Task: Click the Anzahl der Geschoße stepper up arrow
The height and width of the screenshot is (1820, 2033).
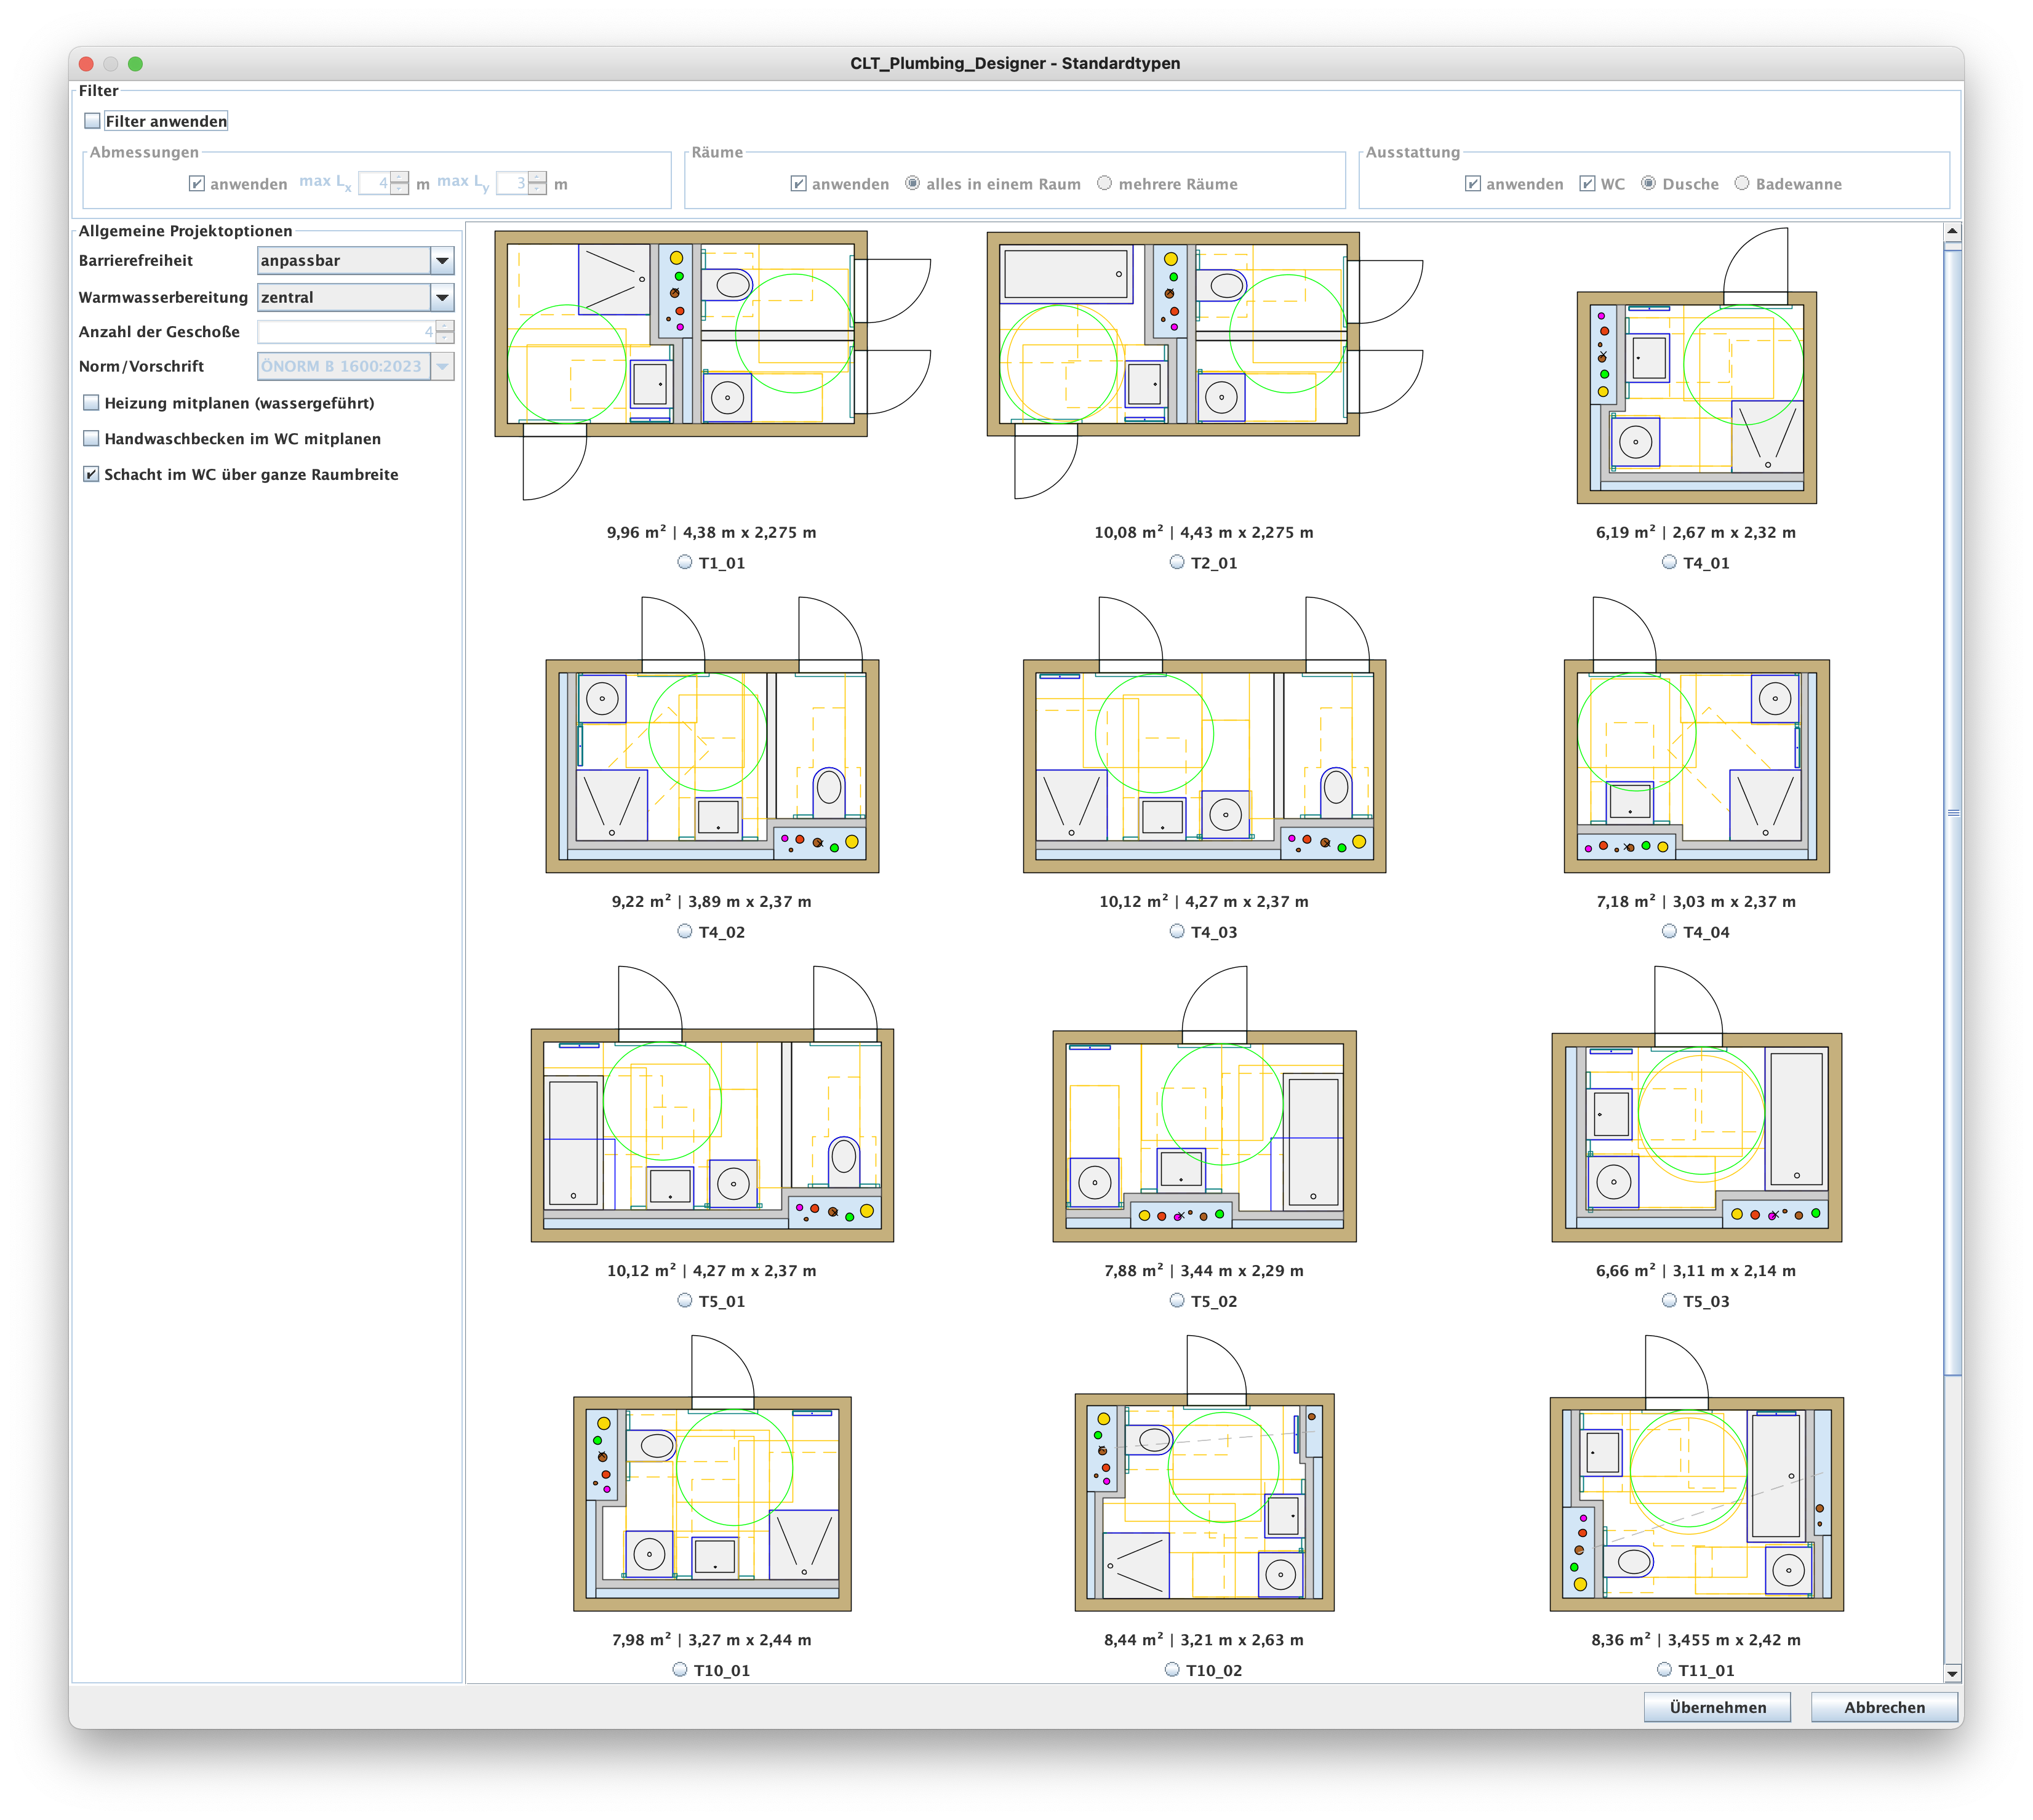Action: (445, 325)
